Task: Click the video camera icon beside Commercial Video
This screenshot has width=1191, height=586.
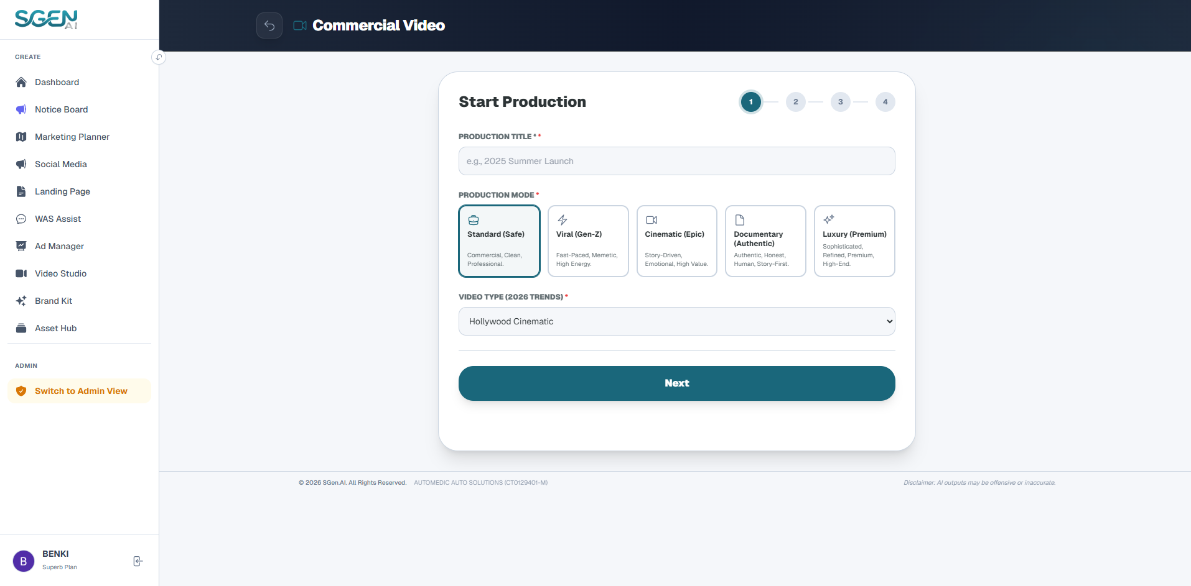Action: point(300,25)
